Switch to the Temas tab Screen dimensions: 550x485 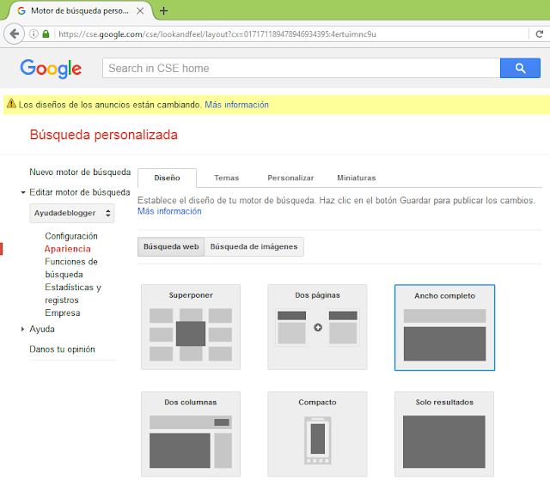tap(227, 178)
